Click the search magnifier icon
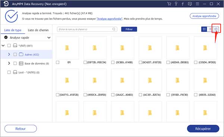This screenshot has height=137, width=224. click(x=114, y=29)
